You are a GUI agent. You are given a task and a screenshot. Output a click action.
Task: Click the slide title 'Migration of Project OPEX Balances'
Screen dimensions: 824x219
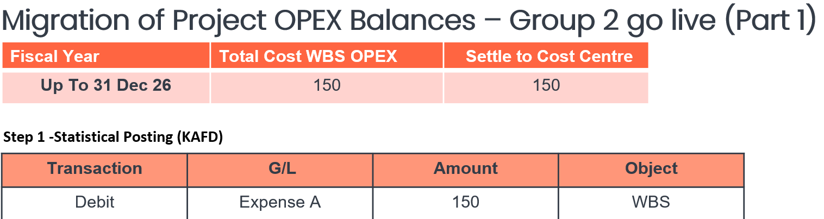click(x=239, y=21)
